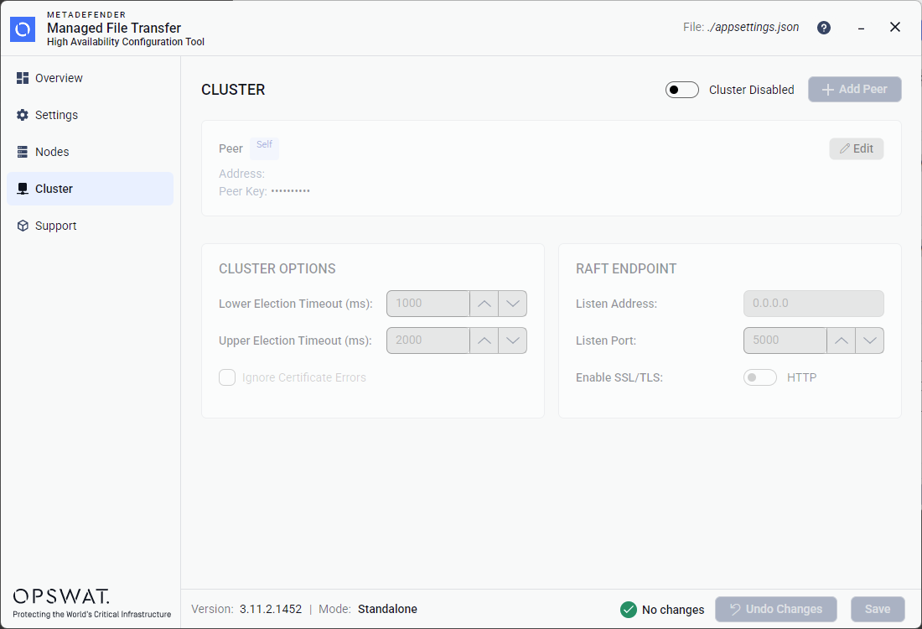The image size is (922, 629).
Task: Click the MetaDefender blue logo icon
Action: tap(23, 29)
